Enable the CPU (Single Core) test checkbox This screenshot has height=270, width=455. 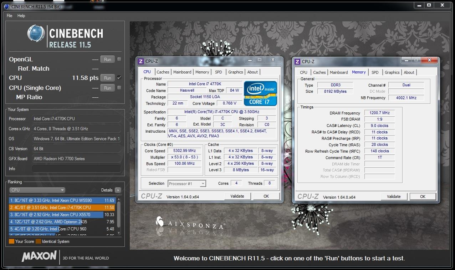[119, 88]
